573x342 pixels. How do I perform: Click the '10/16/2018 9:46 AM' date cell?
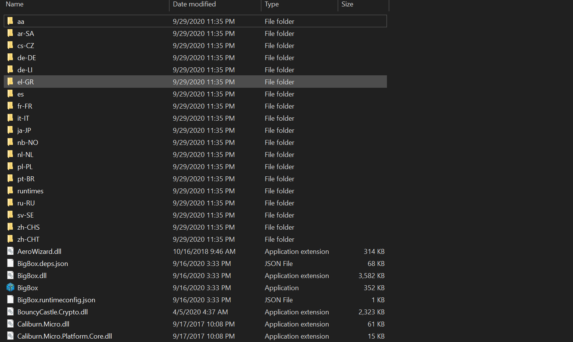[204, 252]
